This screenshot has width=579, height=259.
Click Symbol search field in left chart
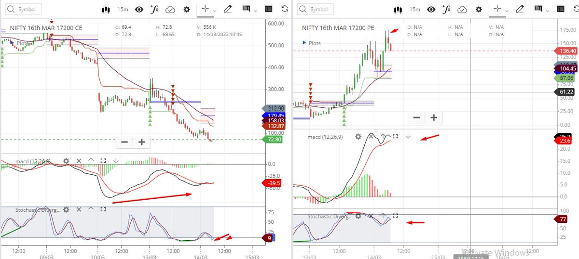pos(23,9)
